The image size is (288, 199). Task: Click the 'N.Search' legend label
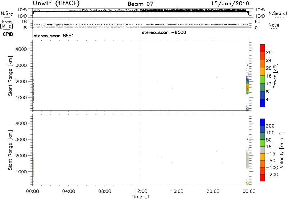[278, 13]
